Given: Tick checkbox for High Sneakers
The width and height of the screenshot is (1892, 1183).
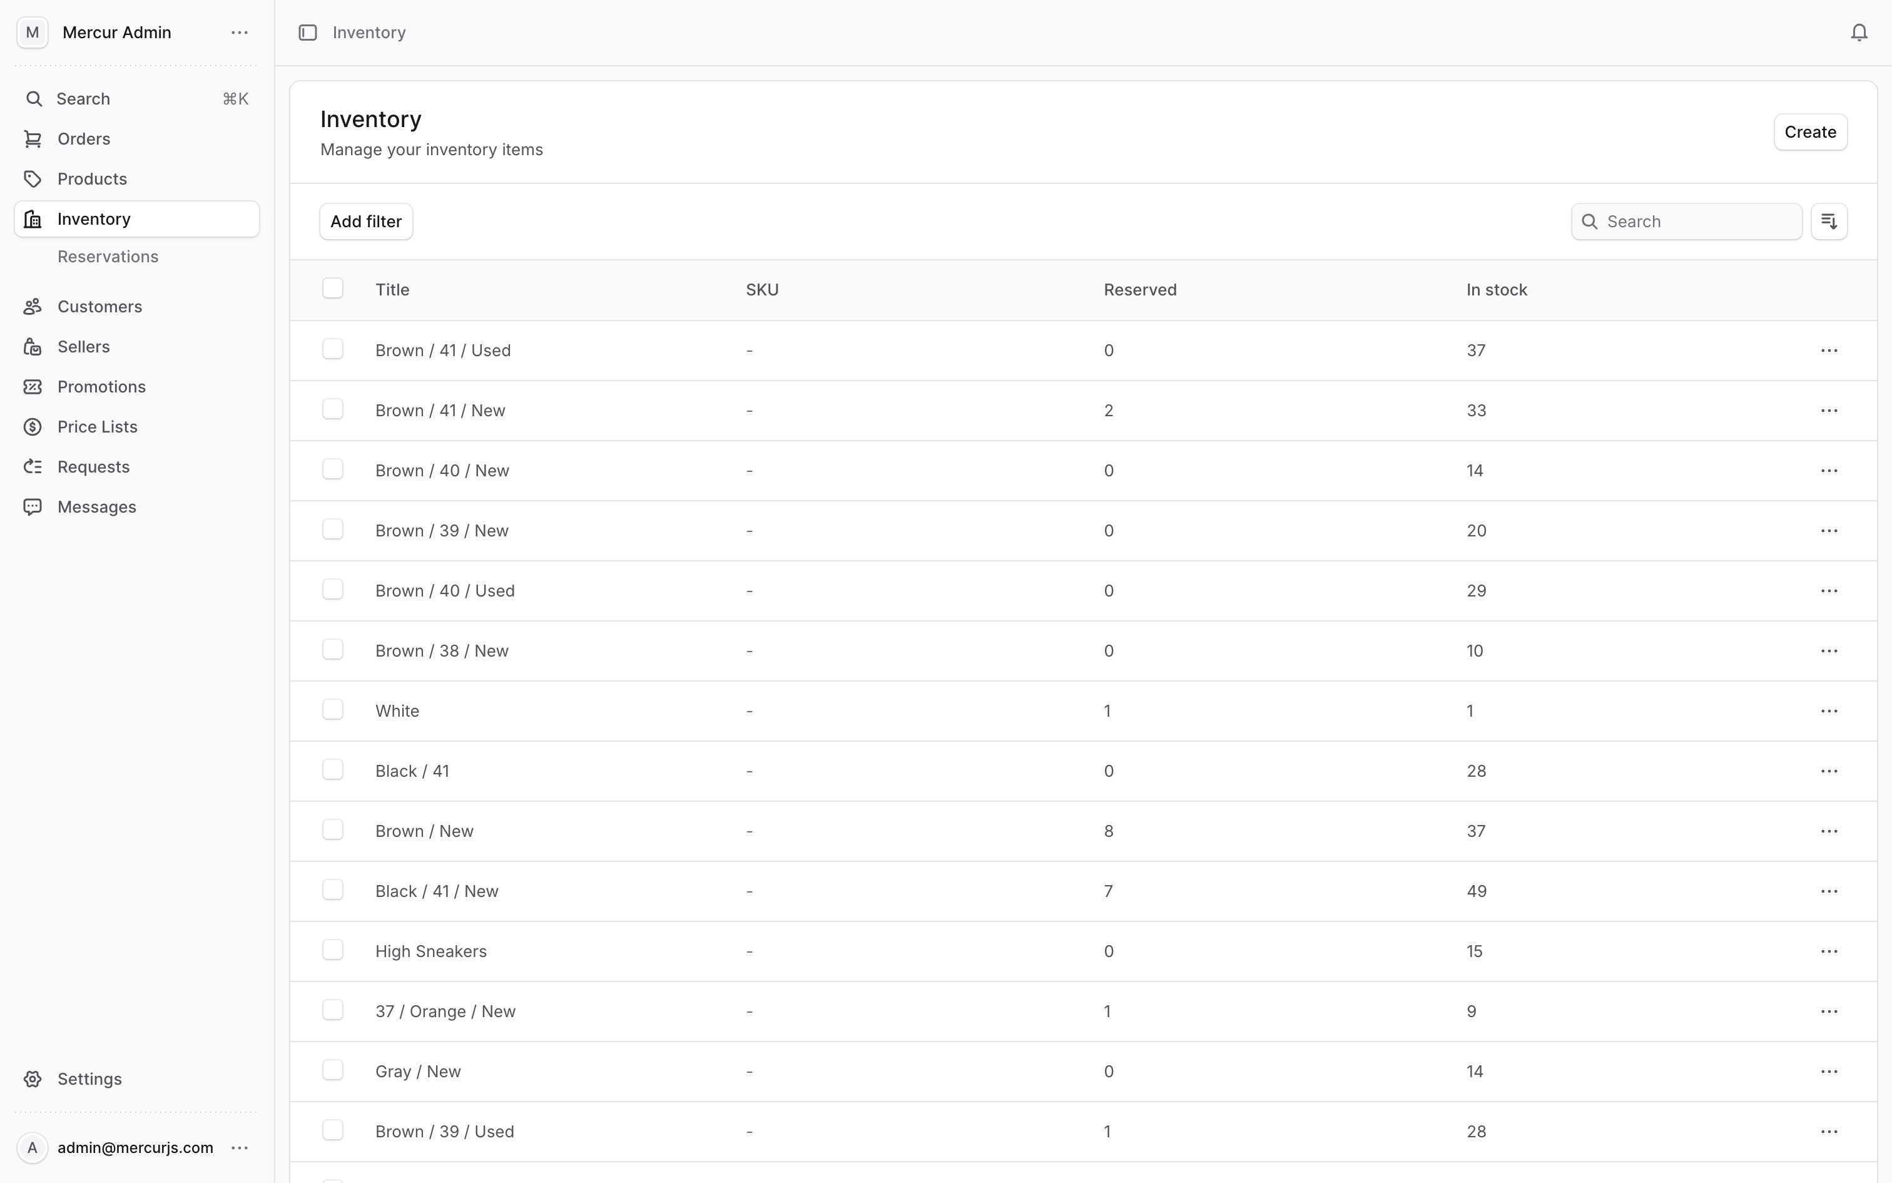Looking at the screenshot, I should [x=332, y=950].
